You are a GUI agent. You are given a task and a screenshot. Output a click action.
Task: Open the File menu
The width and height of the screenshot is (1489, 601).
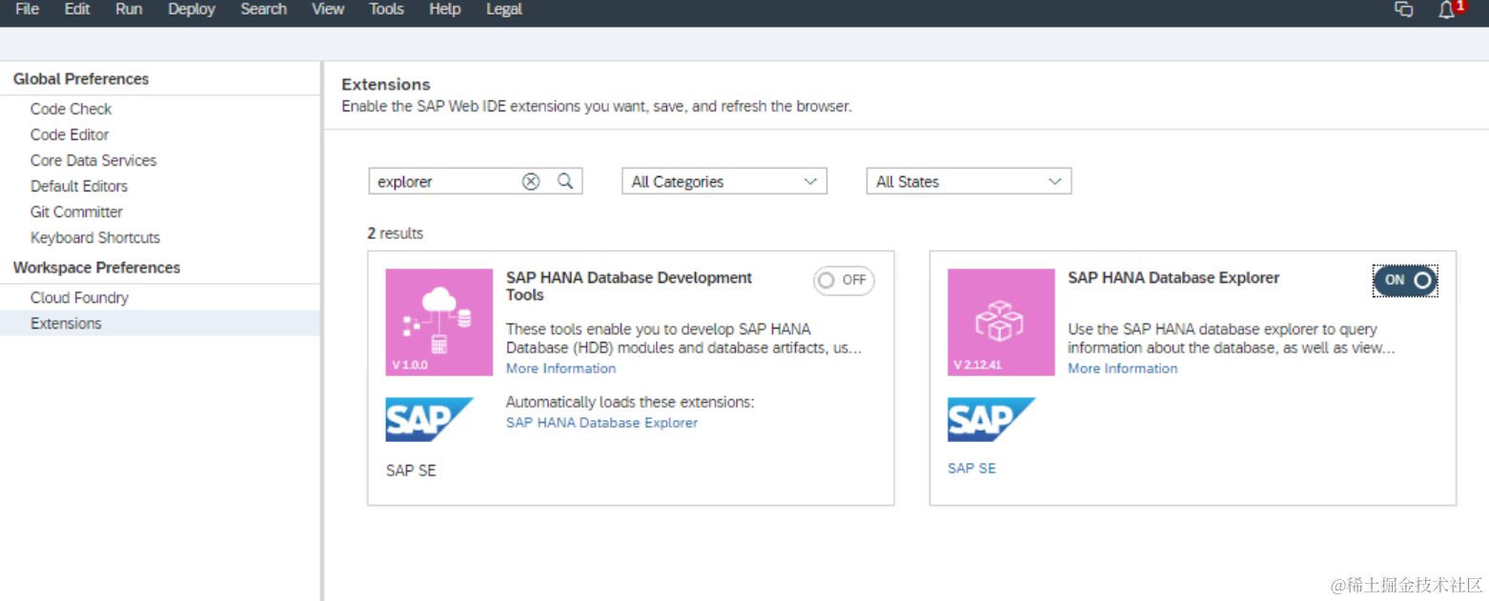point(27,9)
